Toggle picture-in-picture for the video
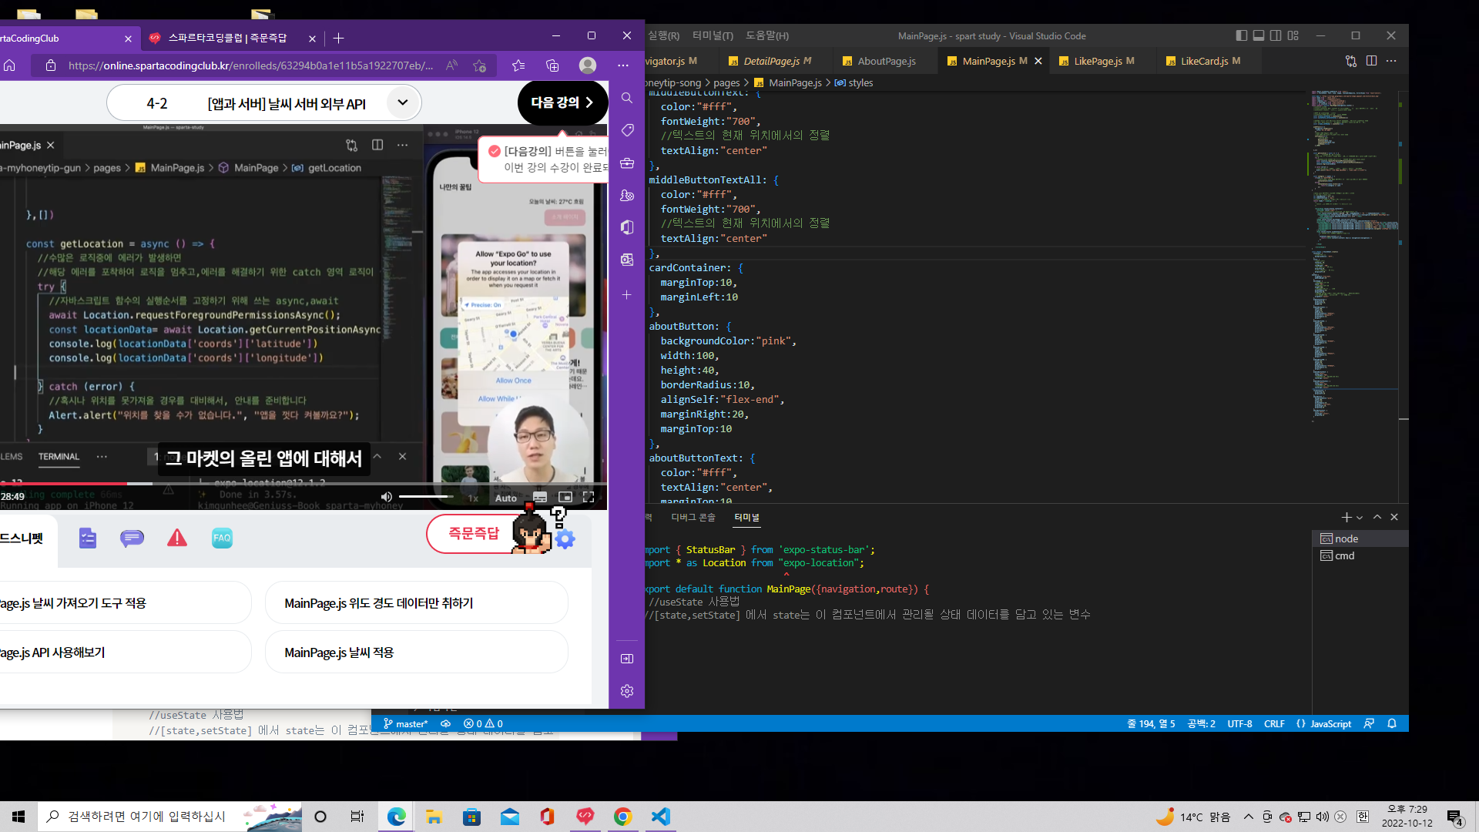Screen dimensions: 1479x832 565,497
